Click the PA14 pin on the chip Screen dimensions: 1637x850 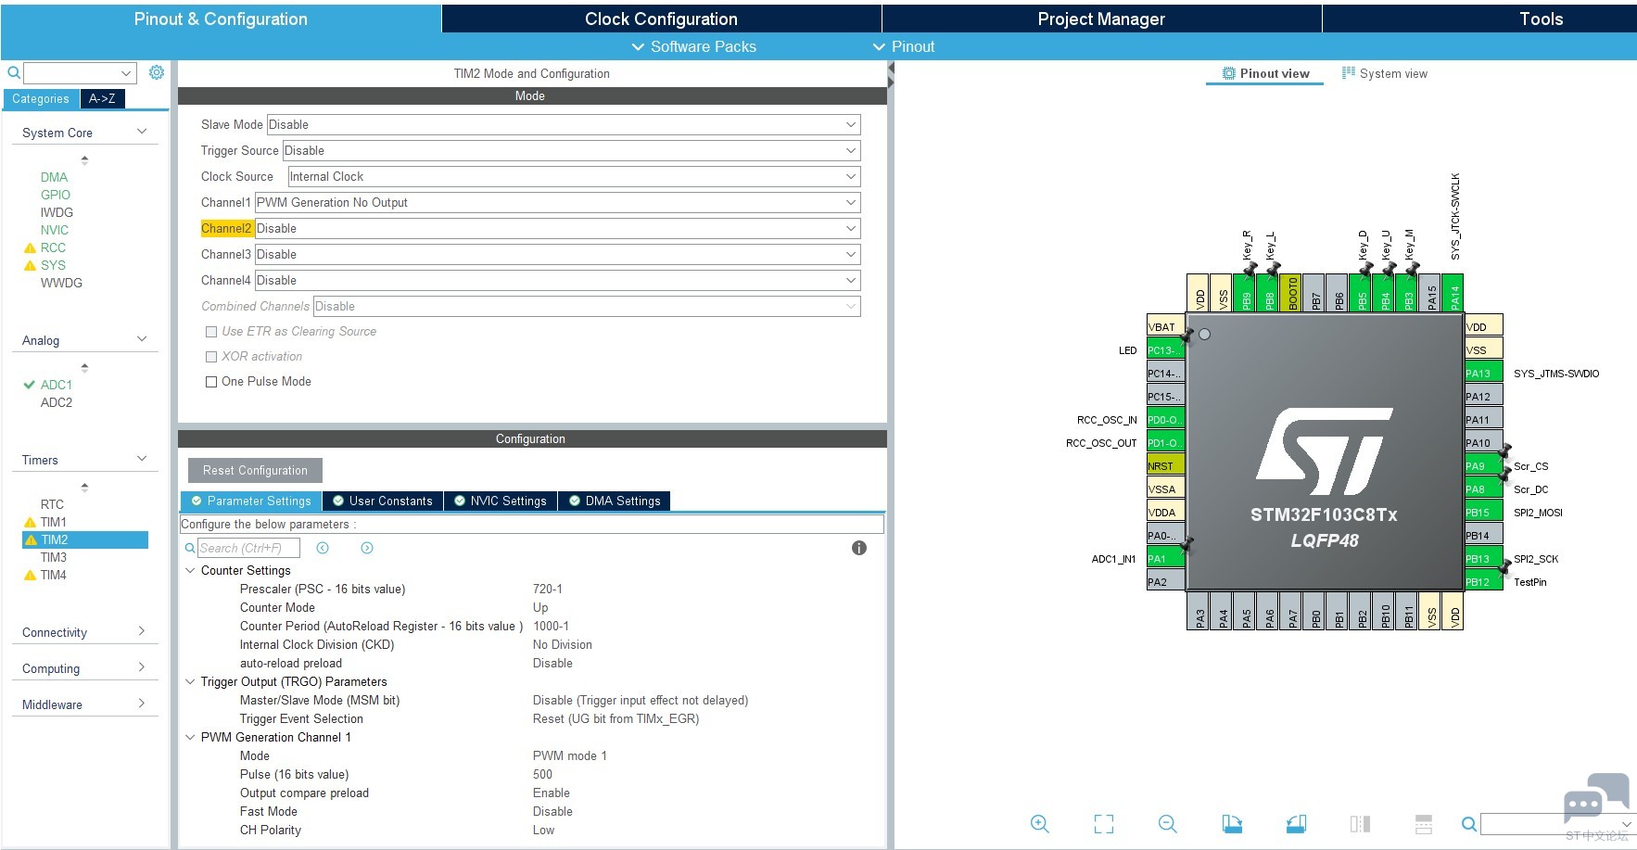pos(1454,292)
